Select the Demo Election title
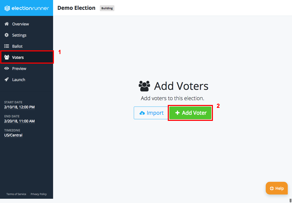The image size is (292, 203). (x=76, y=8)
